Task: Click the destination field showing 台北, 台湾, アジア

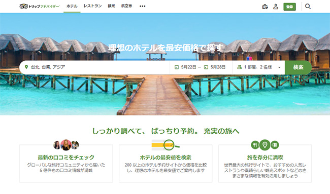Action: pos(94,67)
